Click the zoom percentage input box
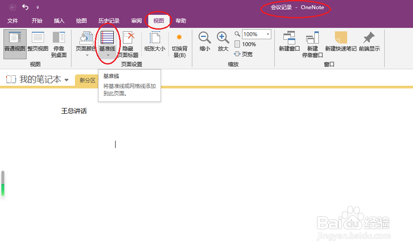Viewport: 413px width, 250px height. coord(253,34)
